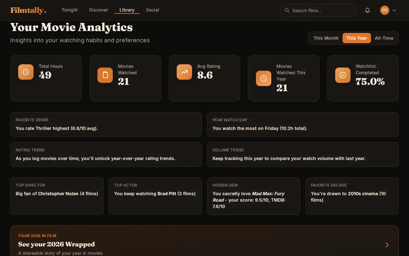The width and height of the screenshot is (409, 256).
Task: Select the Peak Watch Day Friday insight
Action: point(303,124)
